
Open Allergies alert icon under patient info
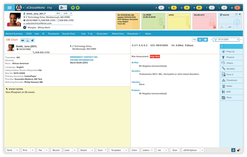[25, 27]
